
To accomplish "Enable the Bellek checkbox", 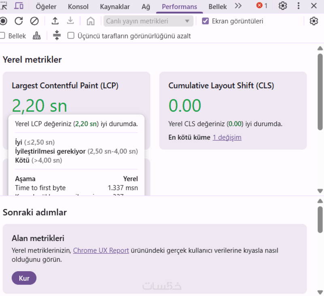I will pos(2,36).
